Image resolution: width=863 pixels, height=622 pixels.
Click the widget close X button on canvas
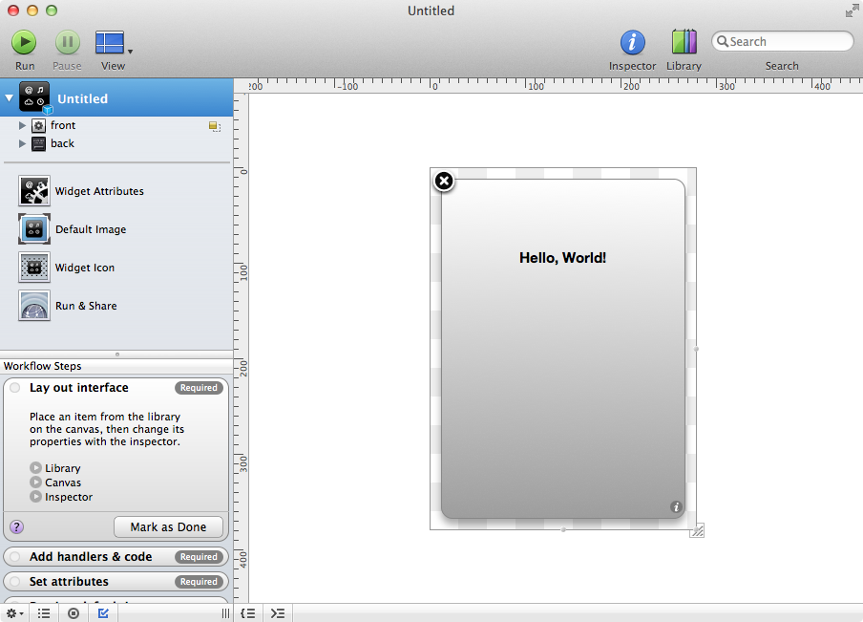[444, 181]
